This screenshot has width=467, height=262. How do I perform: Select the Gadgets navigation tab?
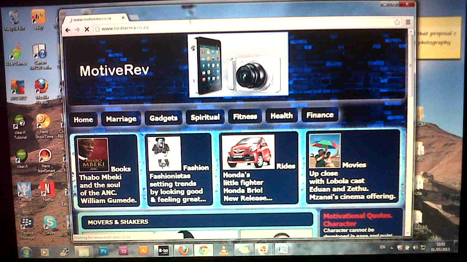coord(163,118)
